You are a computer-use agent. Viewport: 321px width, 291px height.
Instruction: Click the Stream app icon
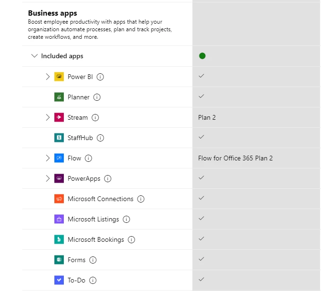59,117
